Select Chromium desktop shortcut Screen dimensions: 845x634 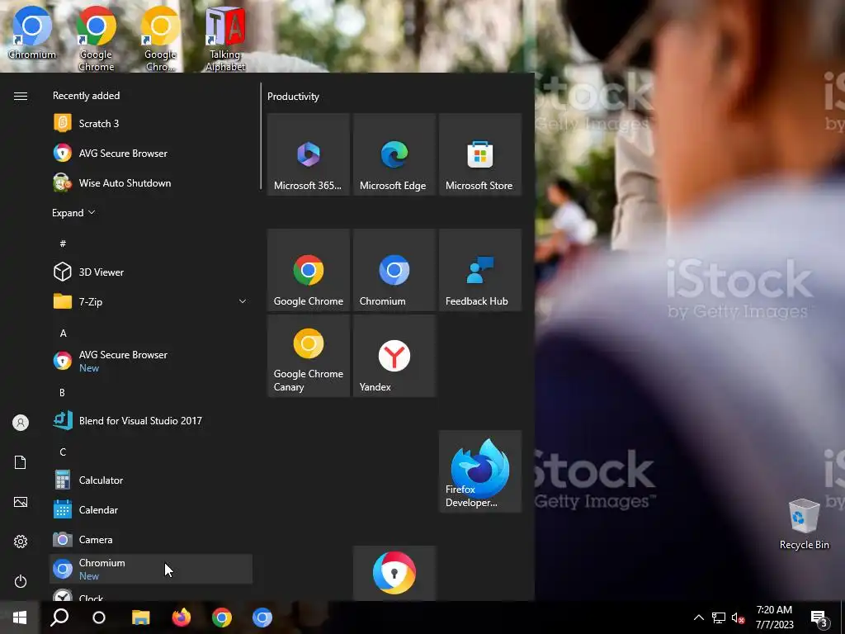[32, 32]
